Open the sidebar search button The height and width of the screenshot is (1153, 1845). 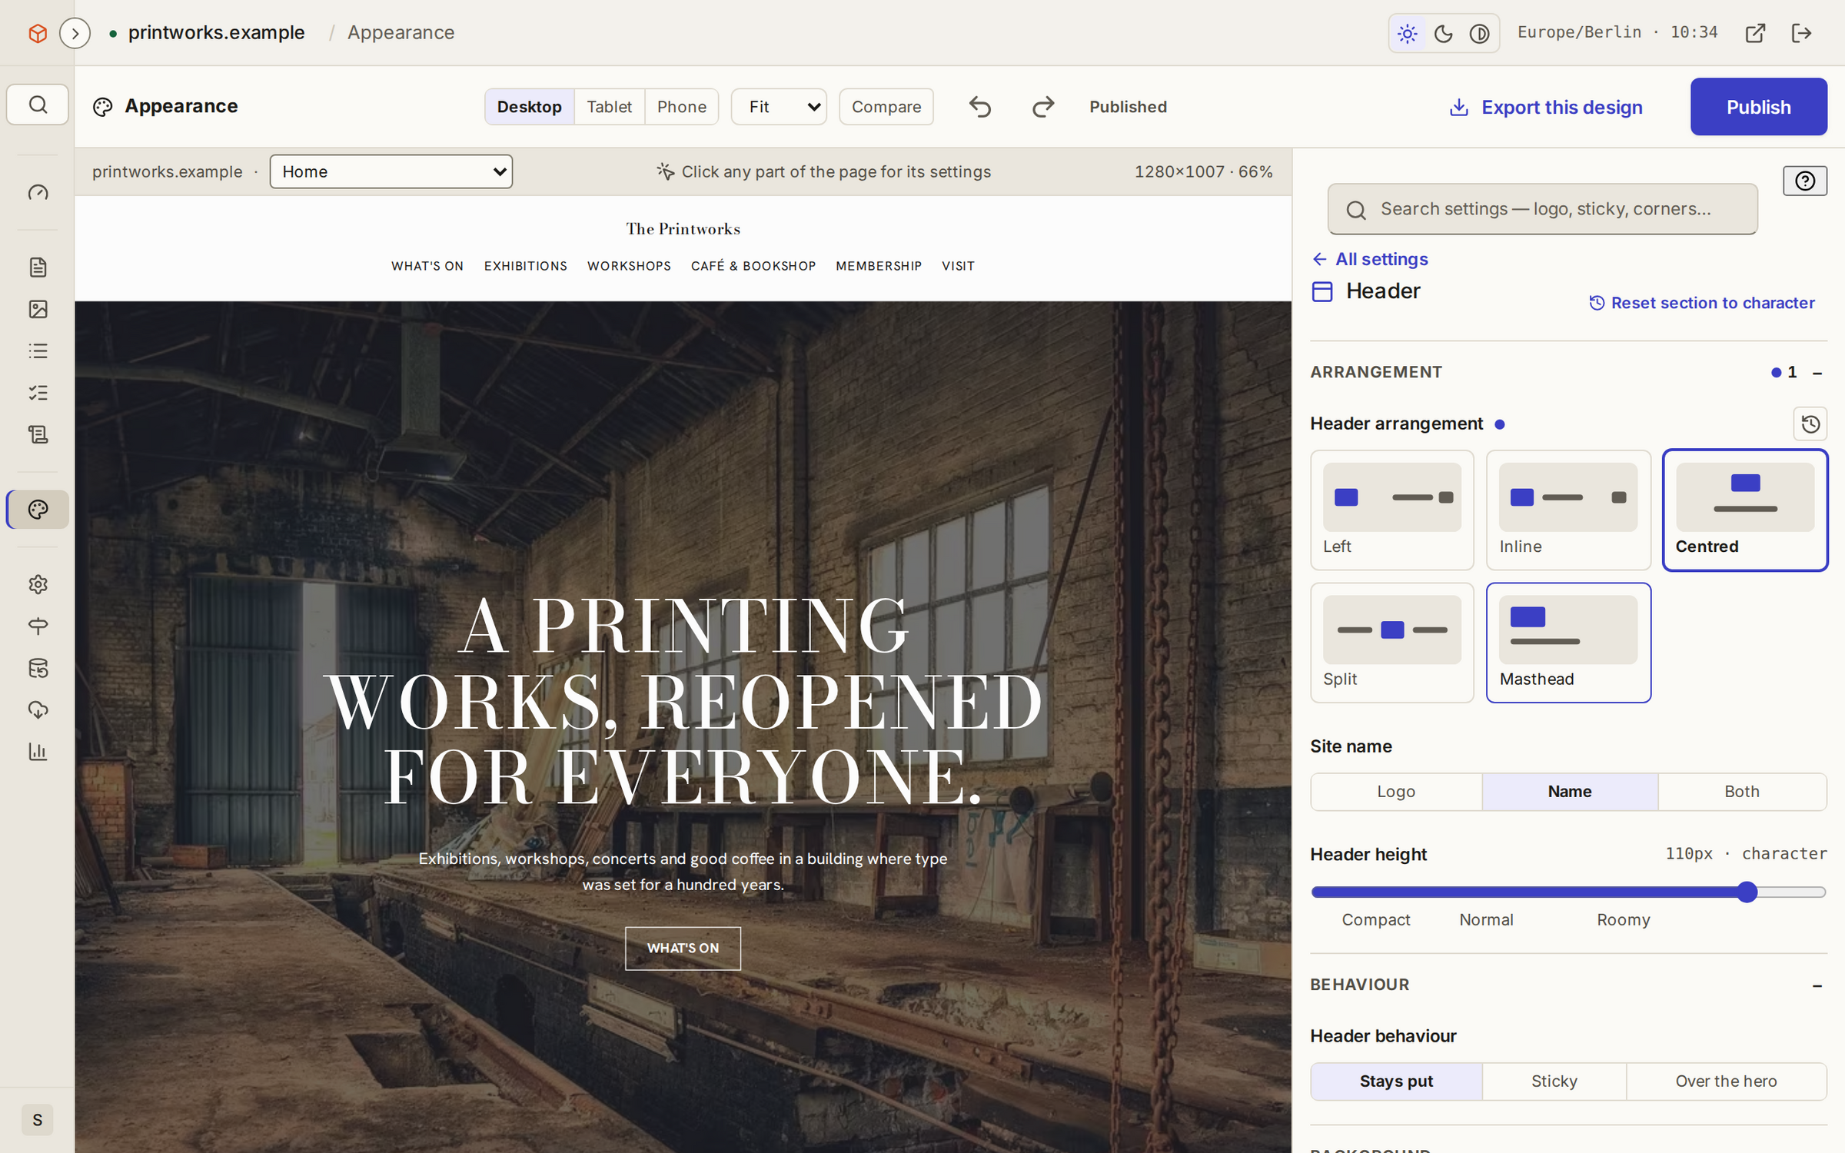click(x=38, y=105)
